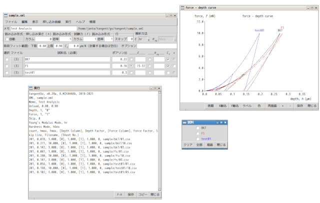
Task: Select the E radio button for test01
Action: point(131,72)
